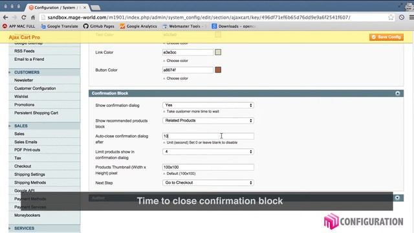Click the Link Color input field
Image resolution: width=414 pixels, height=233 pixels.
188,52
